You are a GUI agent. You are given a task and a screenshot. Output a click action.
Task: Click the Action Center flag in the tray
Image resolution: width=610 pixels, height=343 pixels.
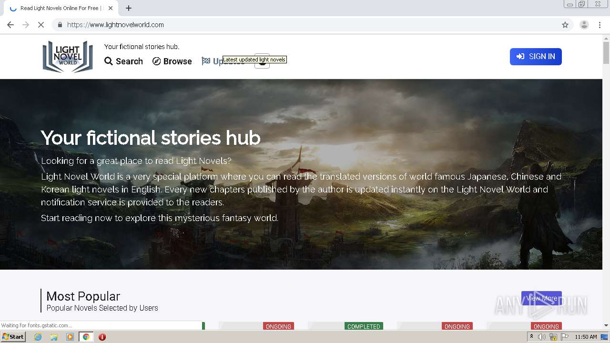click(x=565, y=337)
